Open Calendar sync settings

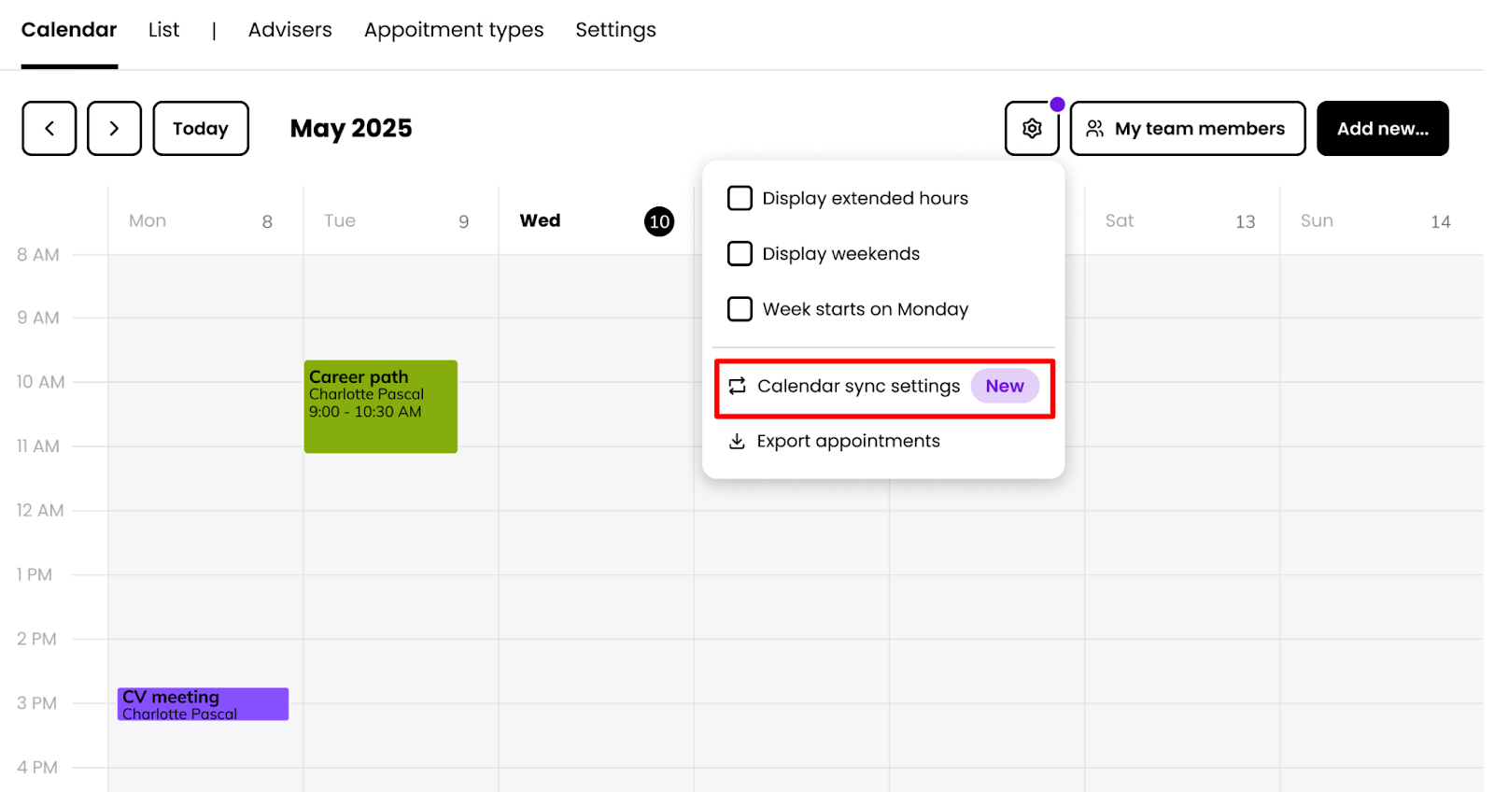tap(858, 387)
